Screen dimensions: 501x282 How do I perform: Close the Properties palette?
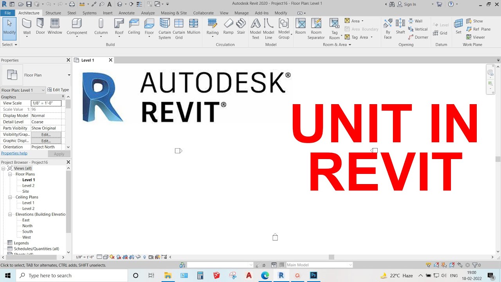click(x=68, y=60)
